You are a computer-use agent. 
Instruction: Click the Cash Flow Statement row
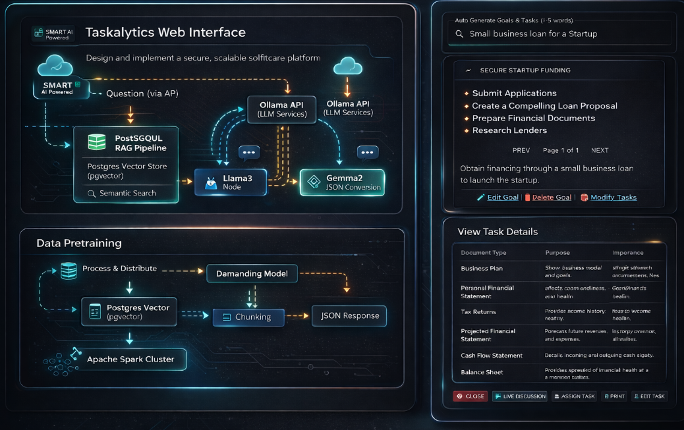click(x=559, y=356)
